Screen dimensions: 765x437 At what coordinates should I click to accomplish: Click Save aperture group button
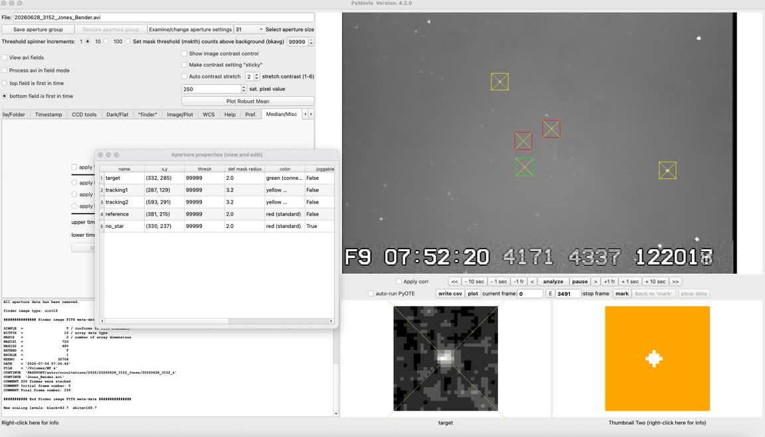click(x=38, y=29)
